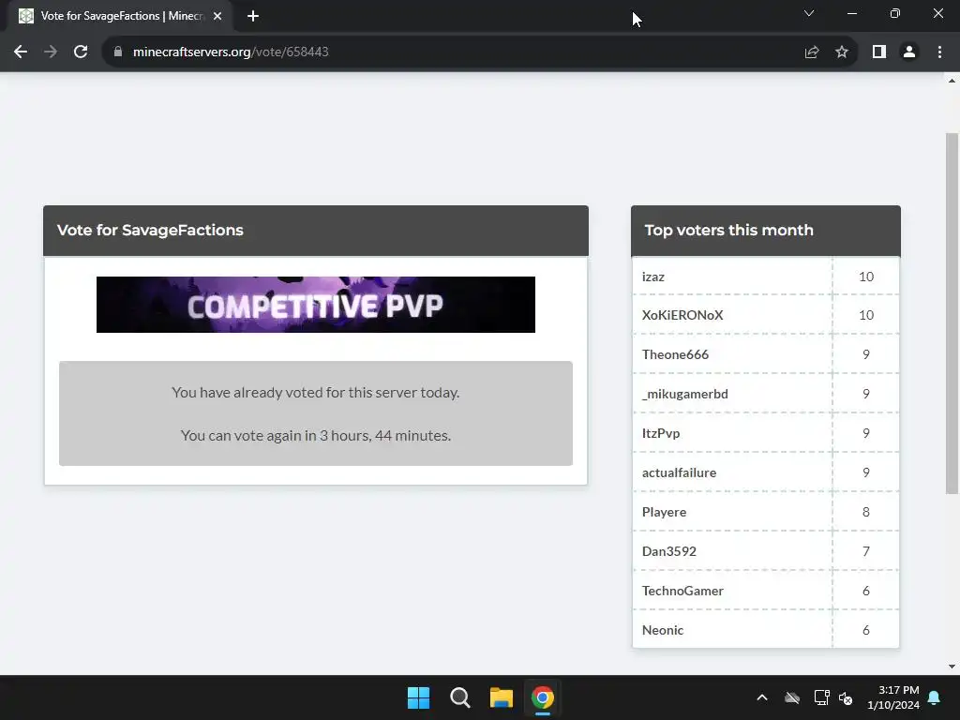Viewport: 960px width, 720px height.
Task: Click the forward navigation arrow
Action: 51,52
